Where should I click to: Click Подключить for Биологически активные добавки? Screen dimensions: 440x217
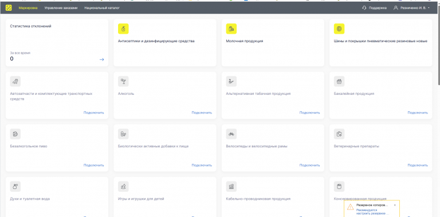[x=202, y=165]
